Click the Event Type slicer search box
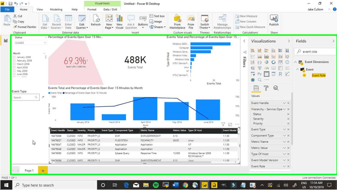337x190 pixels. [x=26, y=97]
